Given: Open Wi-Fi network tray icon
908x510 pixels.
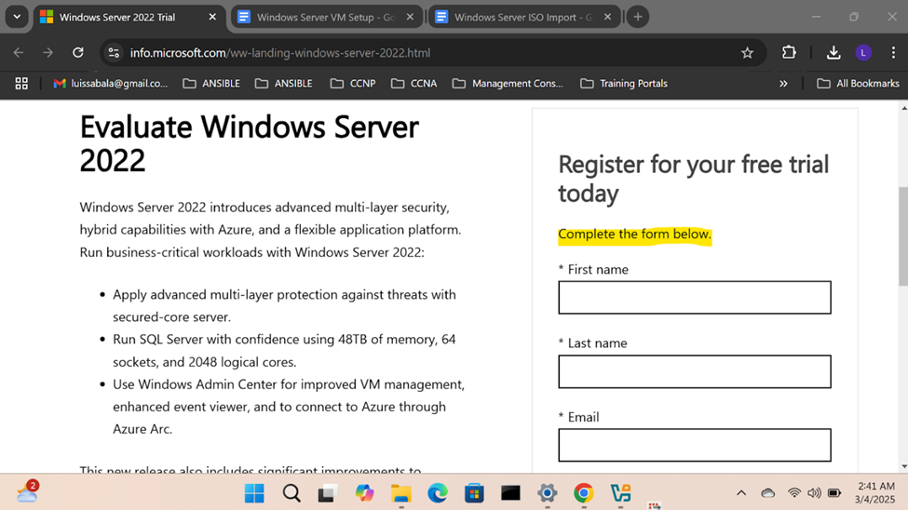Looking at the screenshot, I should (794, 493).
